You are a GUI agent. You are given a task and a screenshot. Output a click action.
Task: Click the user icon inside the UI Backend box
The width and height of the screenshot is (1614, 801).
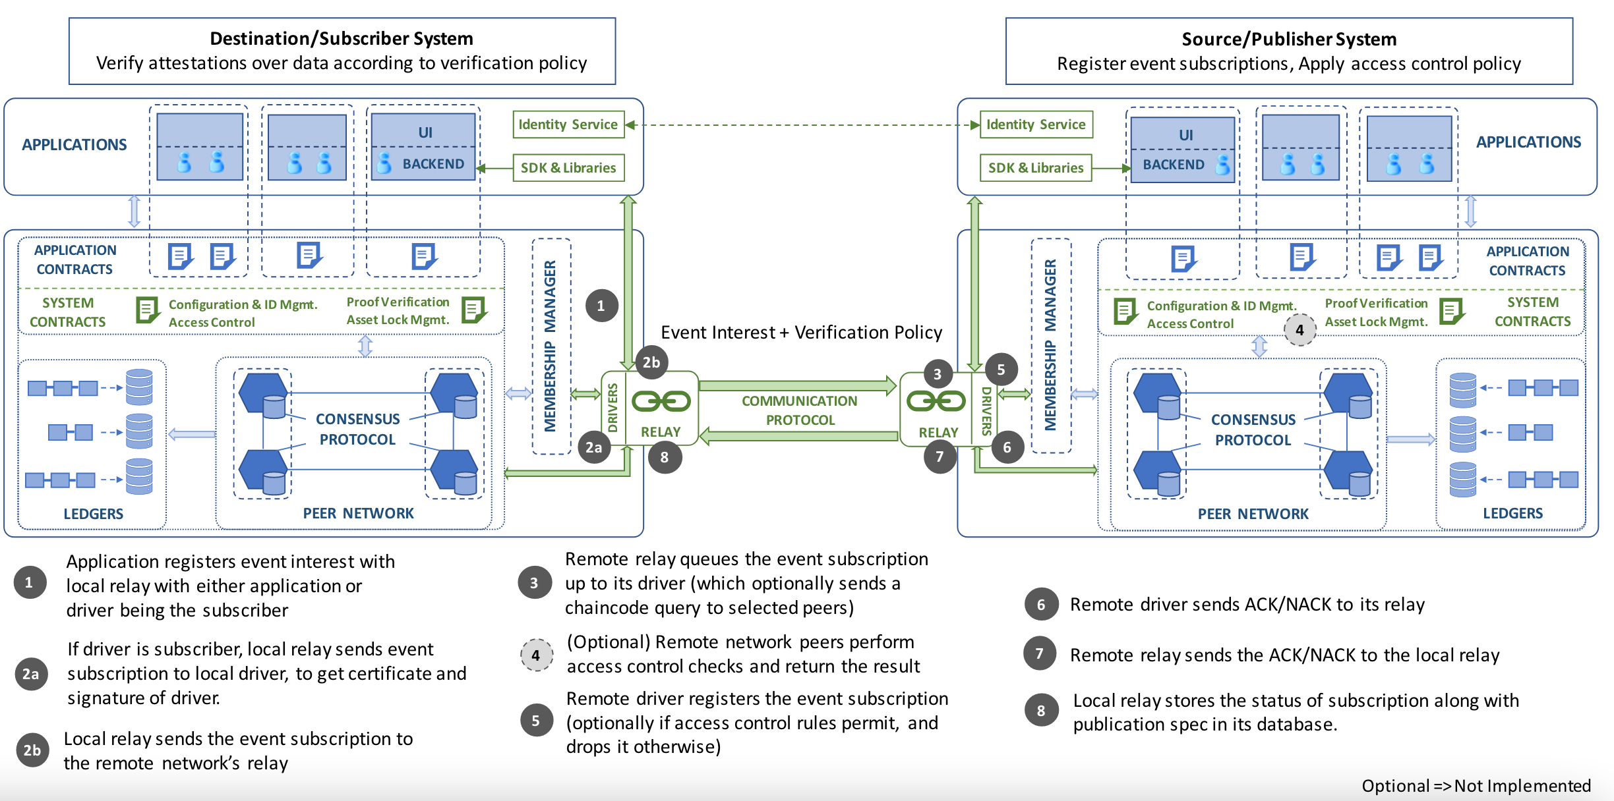[x=385, y=165]
